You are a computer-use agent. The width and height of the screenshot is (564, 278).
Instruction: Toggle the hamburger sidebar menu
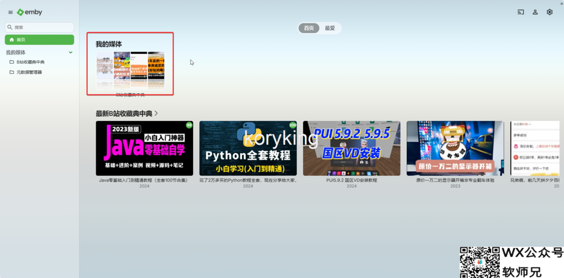coord(10,12)
